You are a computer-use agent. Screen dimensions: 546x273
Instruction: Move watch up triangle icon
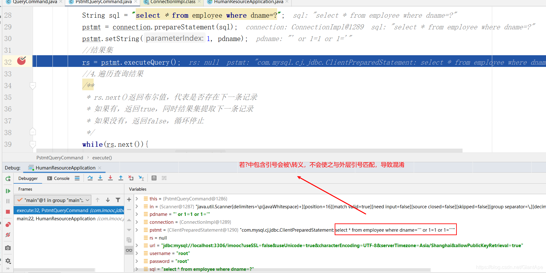(x=129, y=220)
